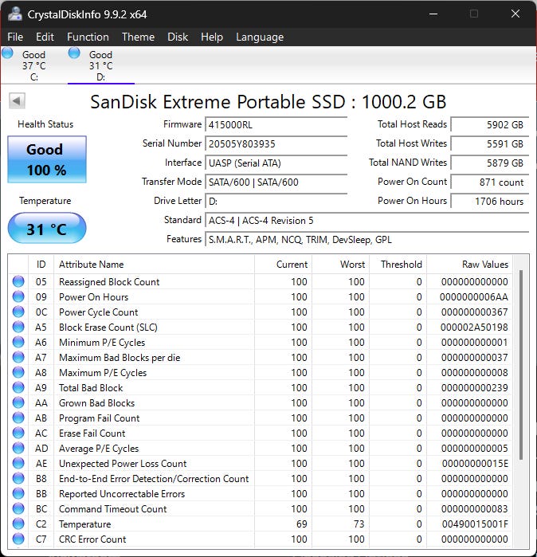Open the Help menu
Viewport: 537px width, 557px height.
212,37
